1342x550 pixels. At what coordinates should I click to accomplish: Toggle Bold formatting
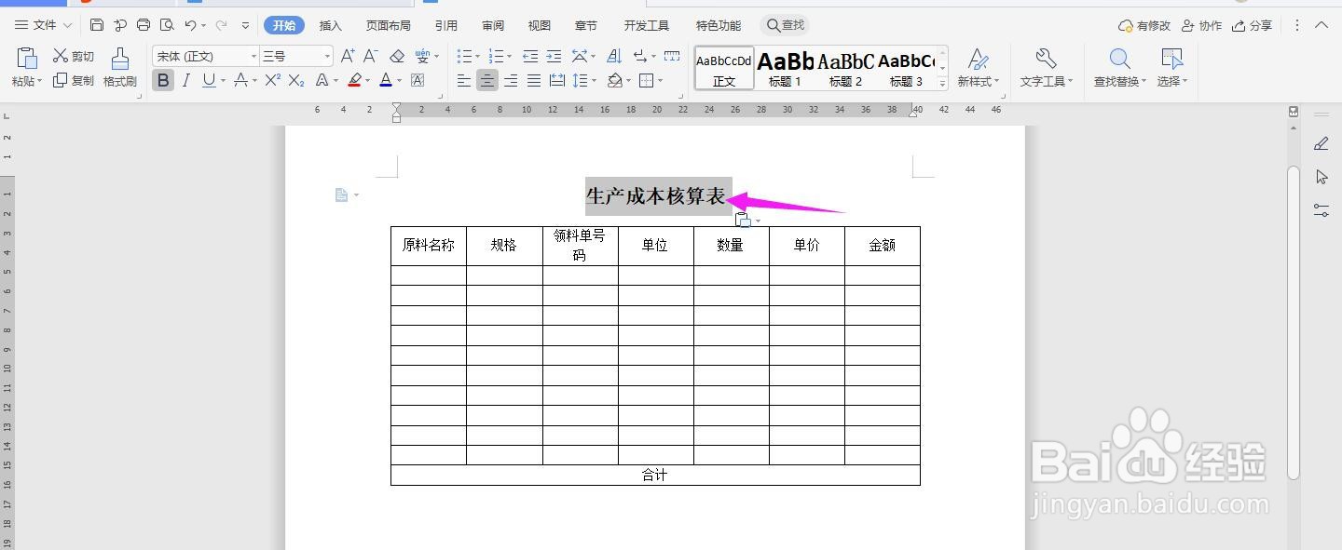163,81
